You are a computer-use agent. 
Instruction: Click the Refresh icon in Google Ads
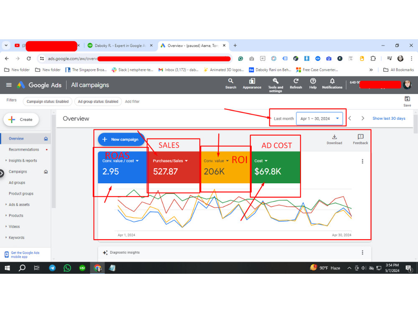pyautogui.click(x=296, y=83)
